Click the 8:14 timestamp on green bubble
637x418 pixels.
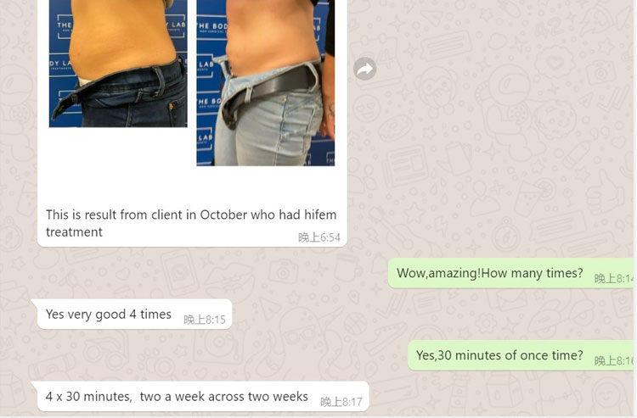pos(614,279)
